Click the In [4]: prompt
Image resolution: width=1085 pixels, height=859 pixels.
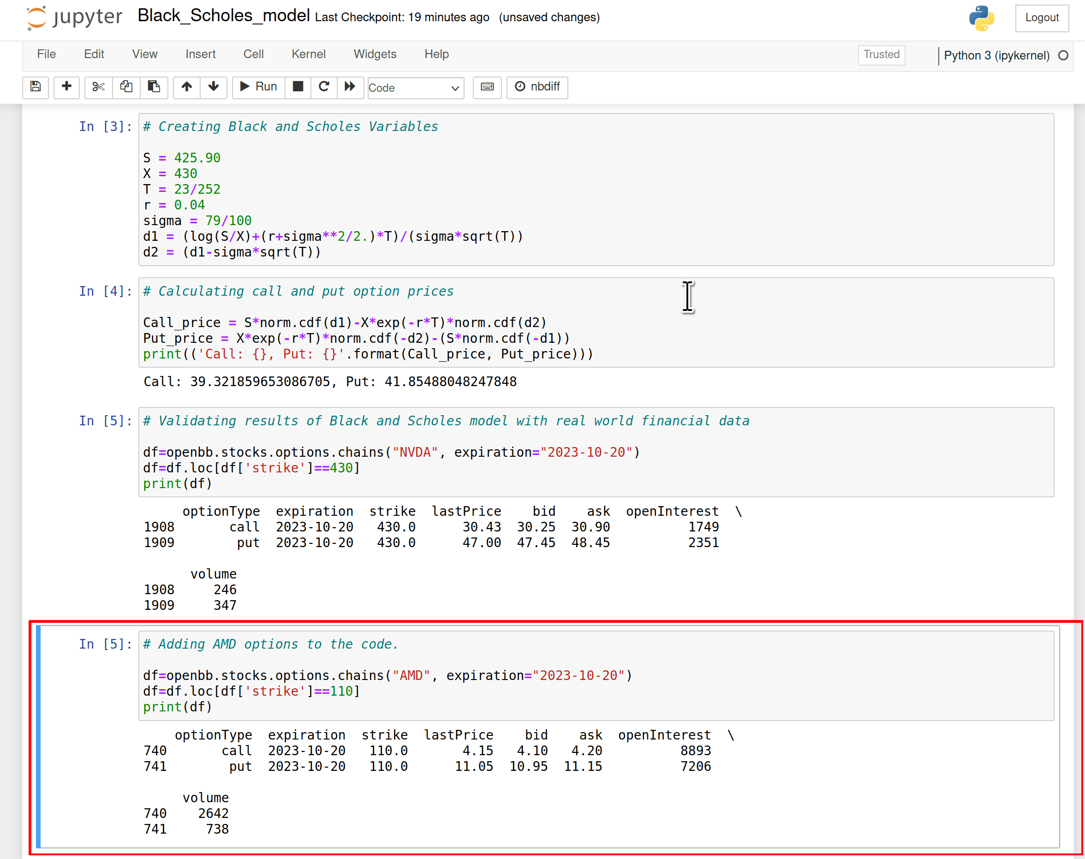coord(106,292)
